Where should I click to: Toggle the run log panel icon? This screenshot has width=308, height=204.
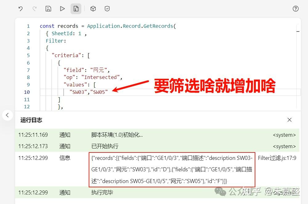coord(76,9)
